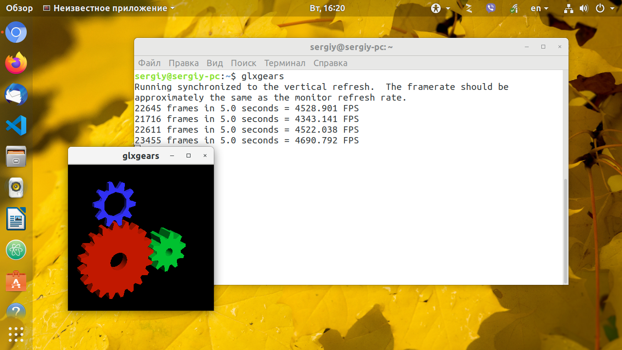Image resolution: width=622 pixels, height=350 pixels.
Task: Open the Поиск menu in terminal
Action: pyautogui.click(x=243, y=63)
